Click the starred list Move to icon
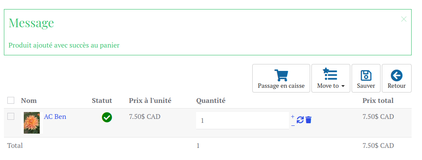The height and width of the screenshot is (160, 422). click(x=330, y=74)
